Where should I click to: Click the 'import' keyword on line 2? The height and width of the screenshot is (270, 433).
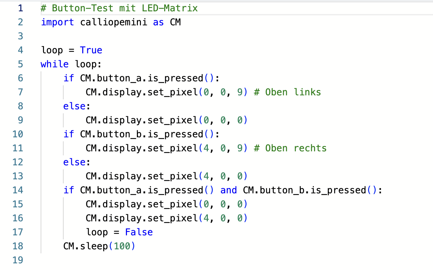[58, 22]
